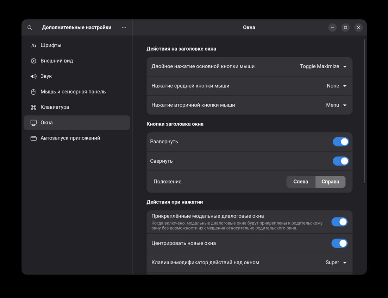Toggle Прикреплённые модальные диалоговые окна switch
388x298 pixels.
pyautogui.click(x=339, y=222)
